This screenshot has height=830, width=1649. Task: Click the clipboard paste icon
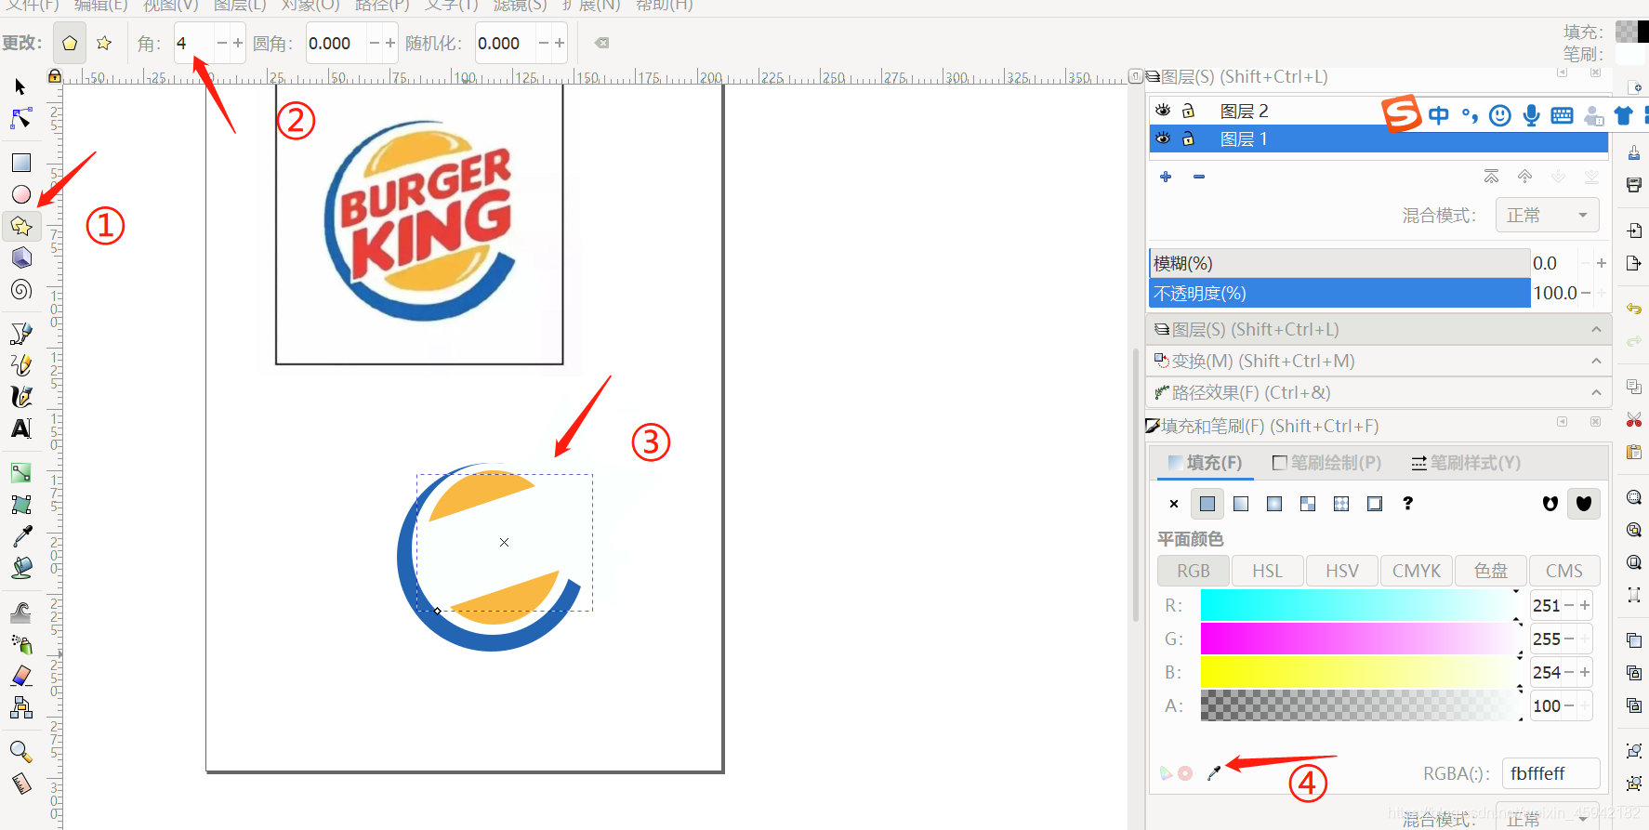[1633, 452]
